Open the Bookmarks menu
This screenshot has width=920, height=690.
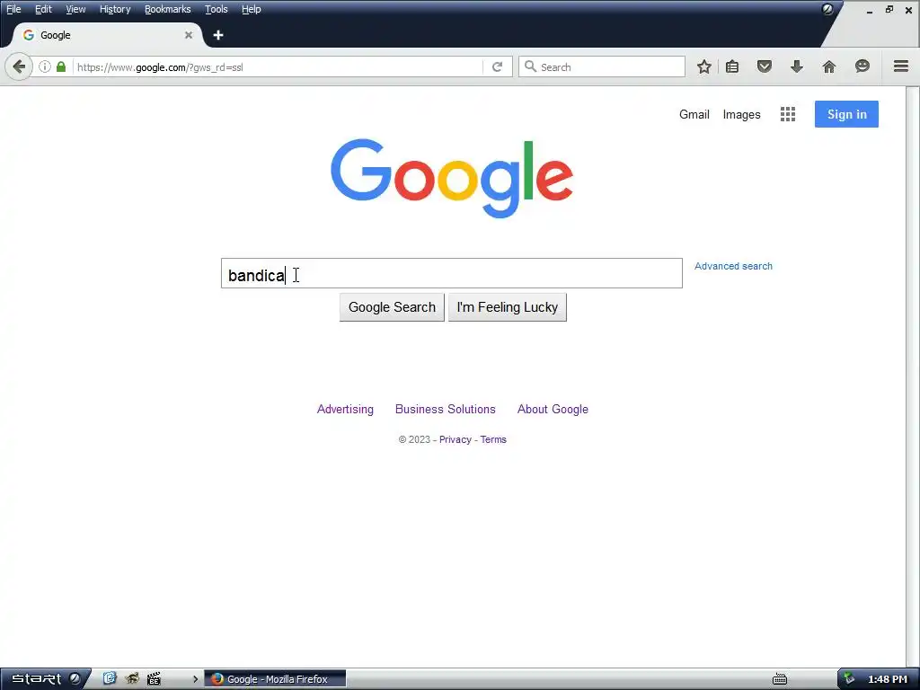pyautogui.click(x=168, y=9)
